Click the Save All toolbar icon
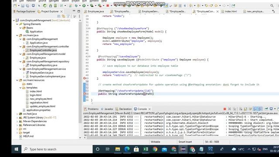This screenshot has width=279, height=157. pos(27,6)
